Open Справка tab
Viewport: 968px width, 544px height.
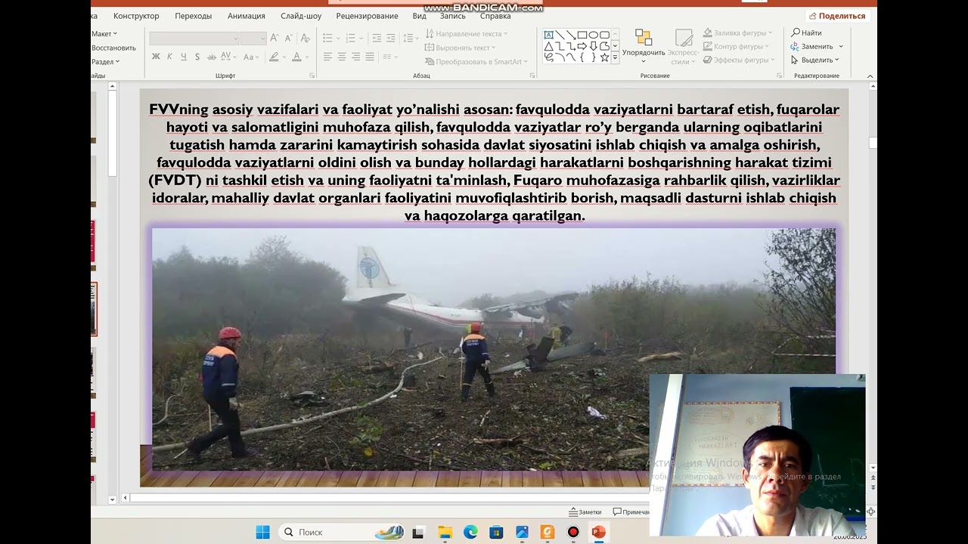[495, 16]
